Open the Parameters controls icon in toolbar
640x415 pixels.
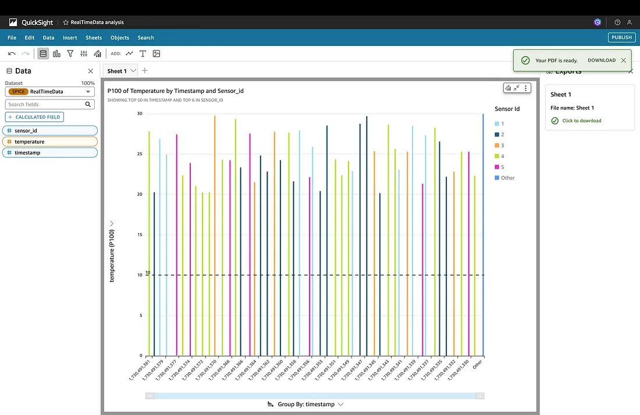[84, 53]
